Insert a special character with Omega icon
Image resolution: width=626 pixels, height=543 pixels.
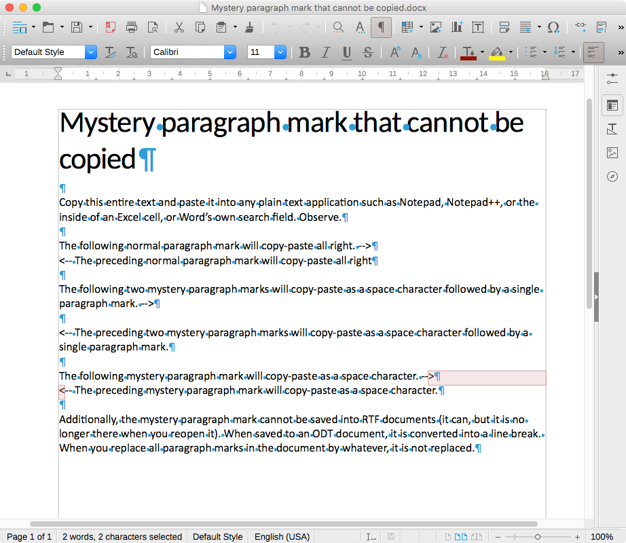point(553,27)
